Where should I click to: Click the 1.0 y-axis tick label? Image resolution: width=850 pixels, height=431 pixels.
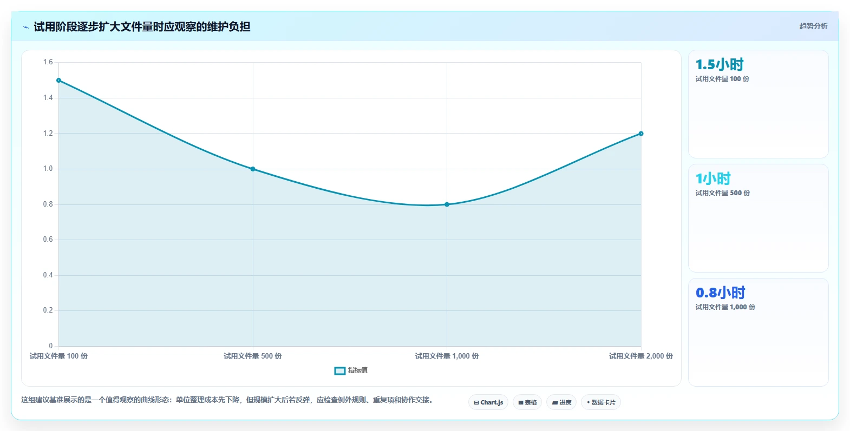click(x=48, y=169)
